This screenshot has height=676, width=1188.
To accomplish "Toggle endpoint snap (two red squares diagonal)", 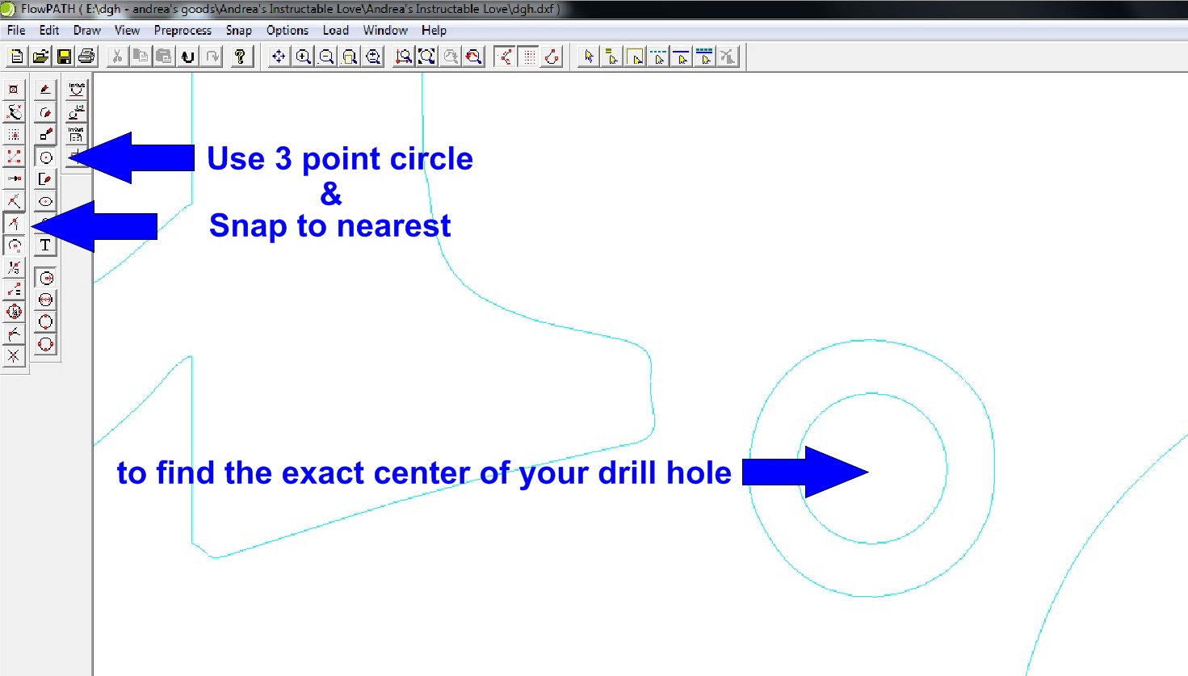I will point(14,157).
